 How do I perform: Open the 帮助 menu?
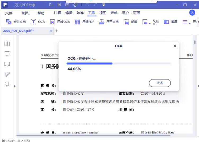pos(41,13)
